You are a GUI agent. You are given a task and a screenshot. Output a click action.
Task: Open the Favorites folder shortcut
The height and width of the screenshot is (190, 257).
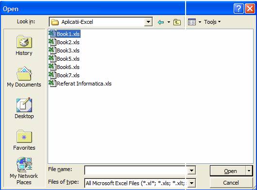24,140
